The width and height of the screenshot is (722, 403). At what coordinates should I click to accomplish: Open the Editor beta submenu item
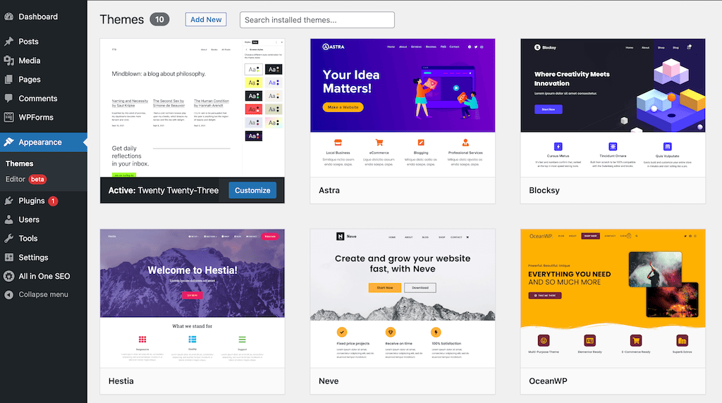click(26, 179)
